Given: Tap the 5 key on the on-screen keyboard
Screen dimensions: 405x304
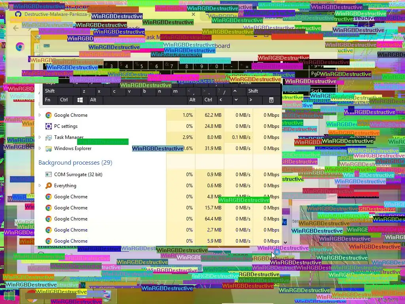Looking at the screenshot, I should pyautogui.click(x=141, y=66).
